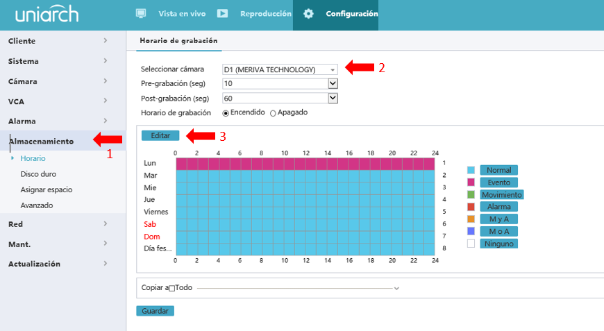This screenshot has width=604, height=331.
Task: Expand the Copiar a section chevron
Action: (x=396, y=287)
